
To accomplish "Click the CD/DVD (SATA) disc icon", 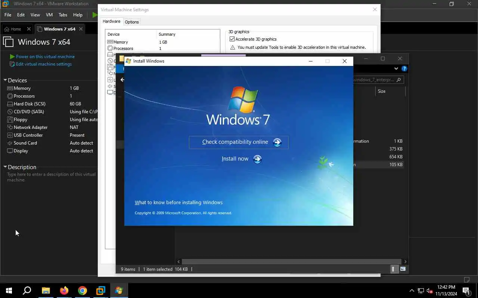I will pos(10,112).
